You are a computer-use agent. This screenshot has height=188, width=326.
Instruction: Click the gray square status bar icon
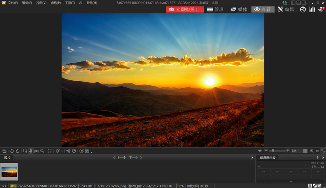(310, 186)
